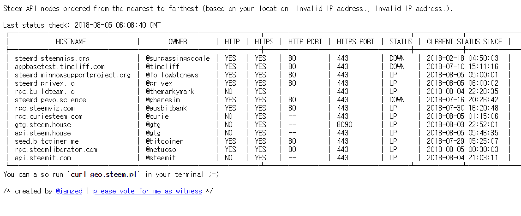Click port 8090 in the HTTPS PORT column
This screenshot has height=216, width=521.
pos(345,125)
